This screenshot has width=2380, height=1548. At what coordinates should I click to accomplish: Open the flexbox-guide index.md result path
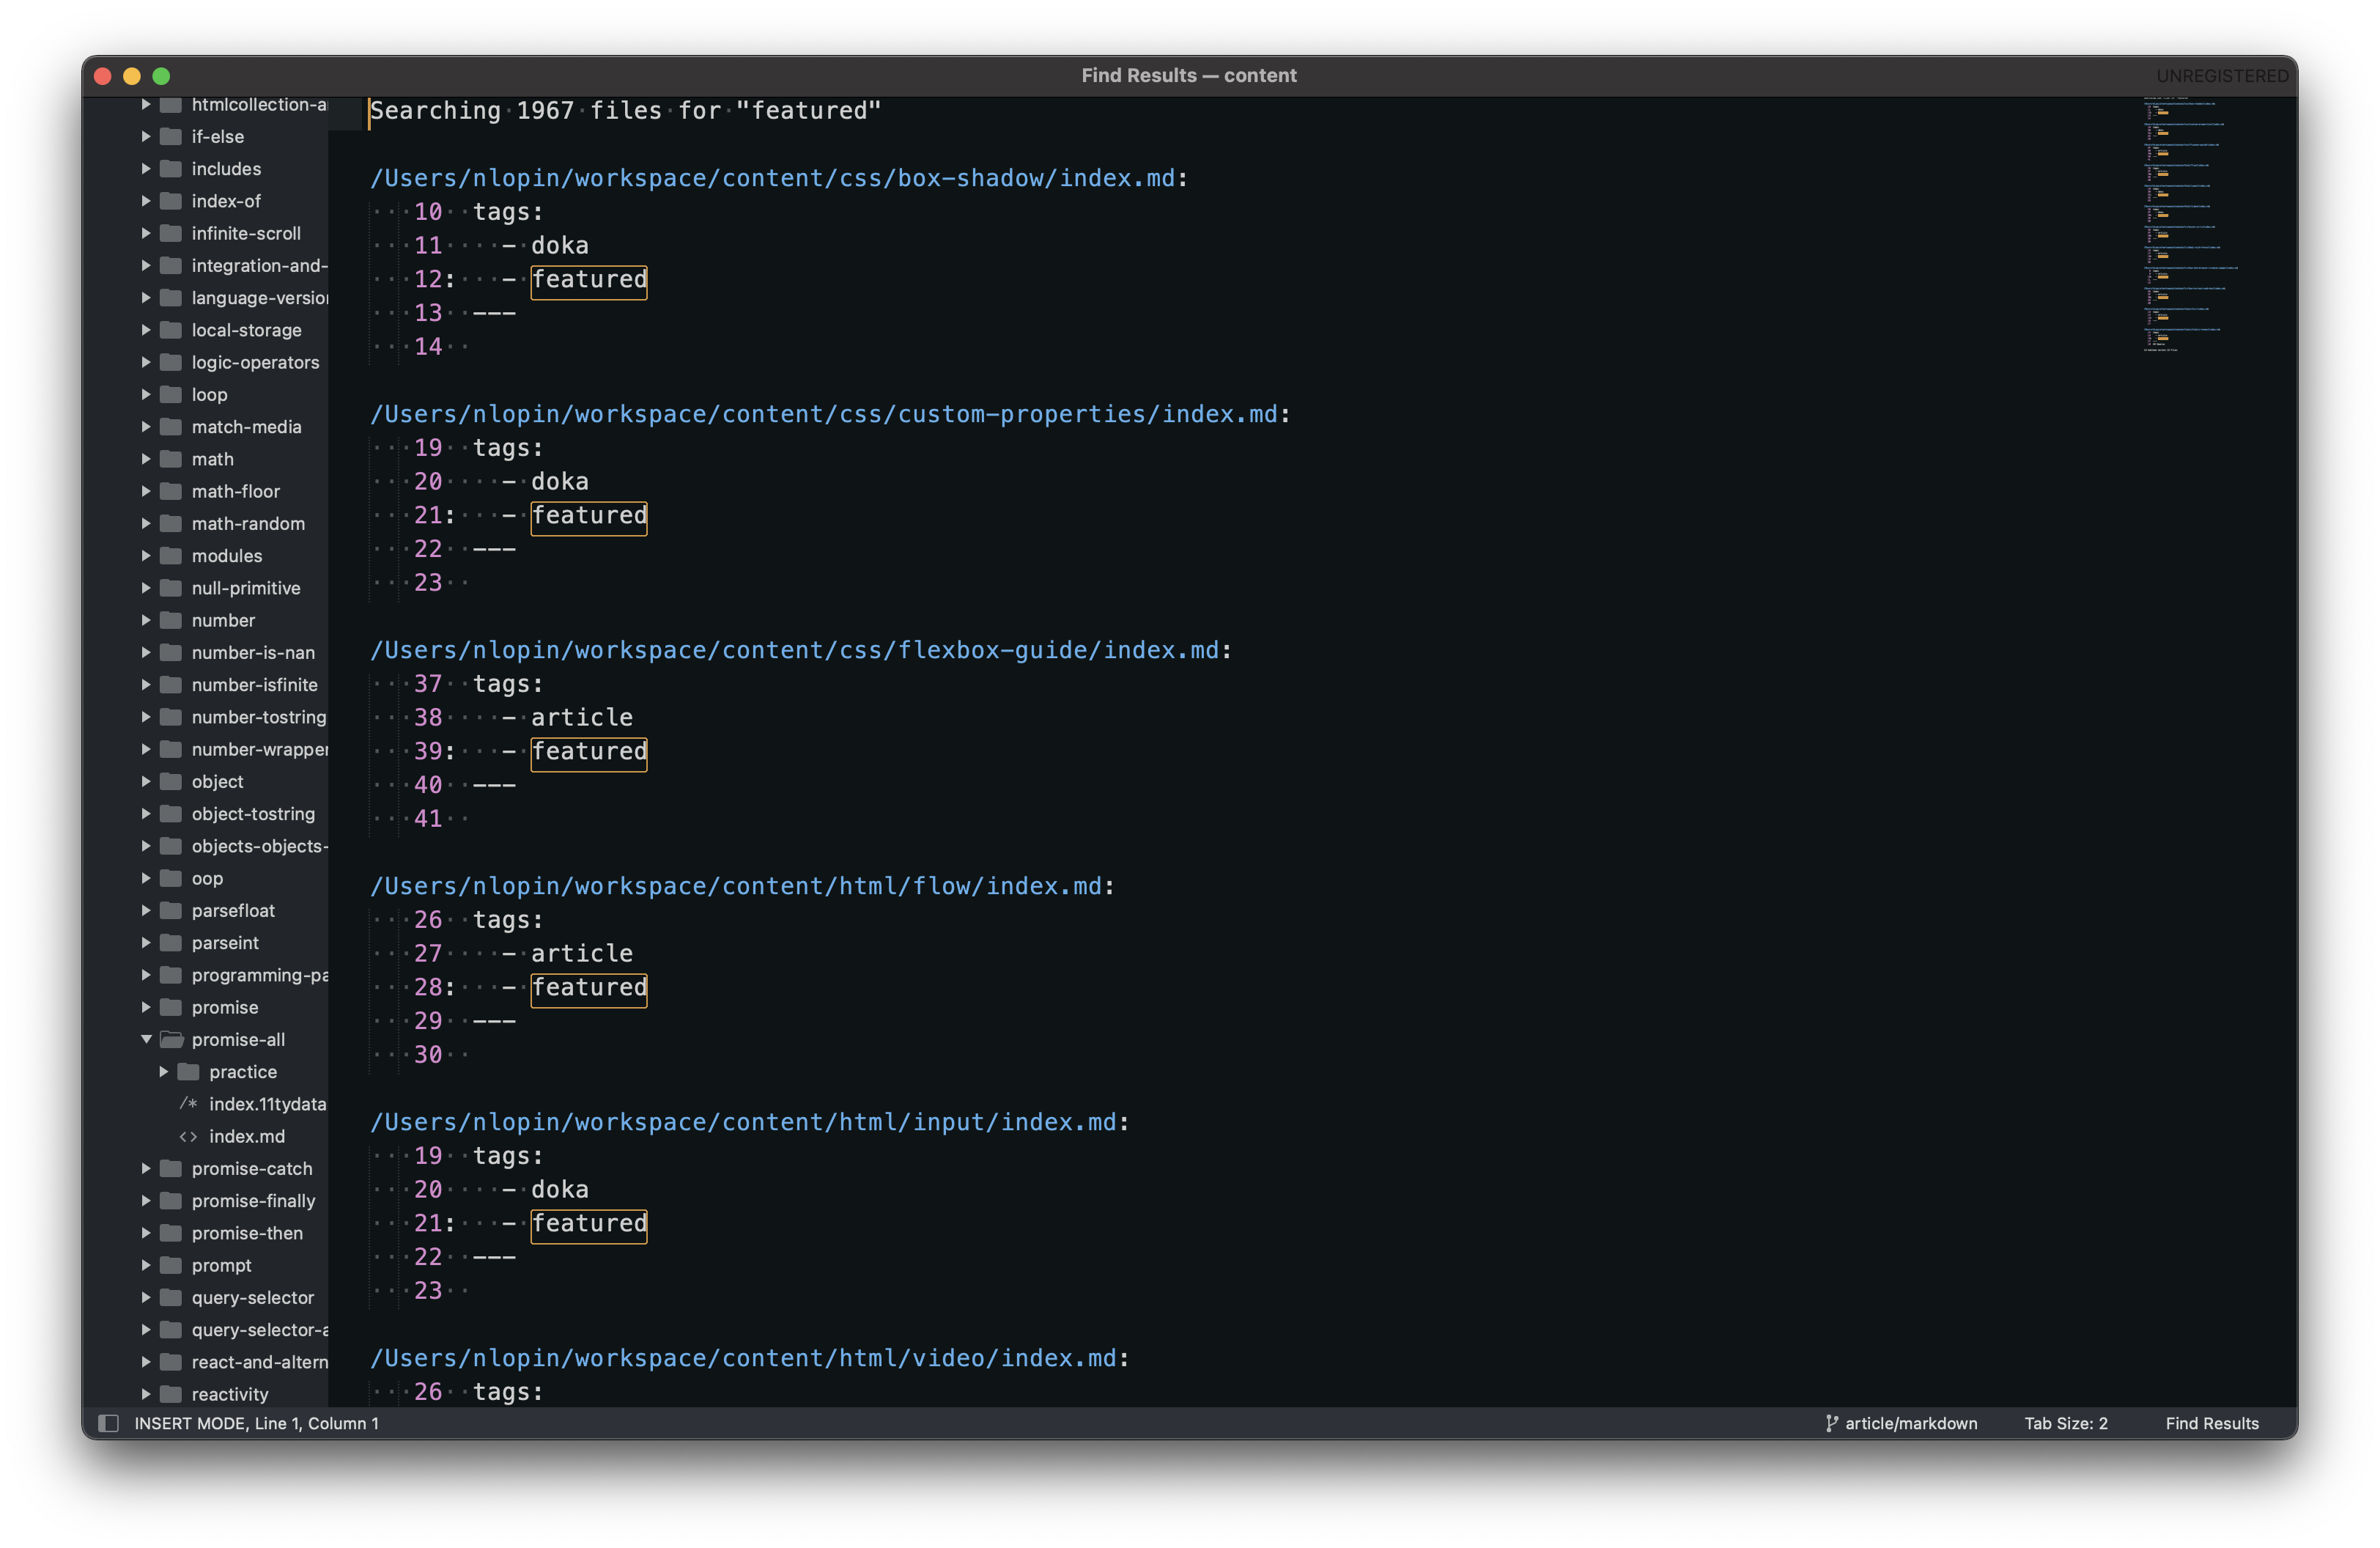pyautogui.click(x=794, y=650)
